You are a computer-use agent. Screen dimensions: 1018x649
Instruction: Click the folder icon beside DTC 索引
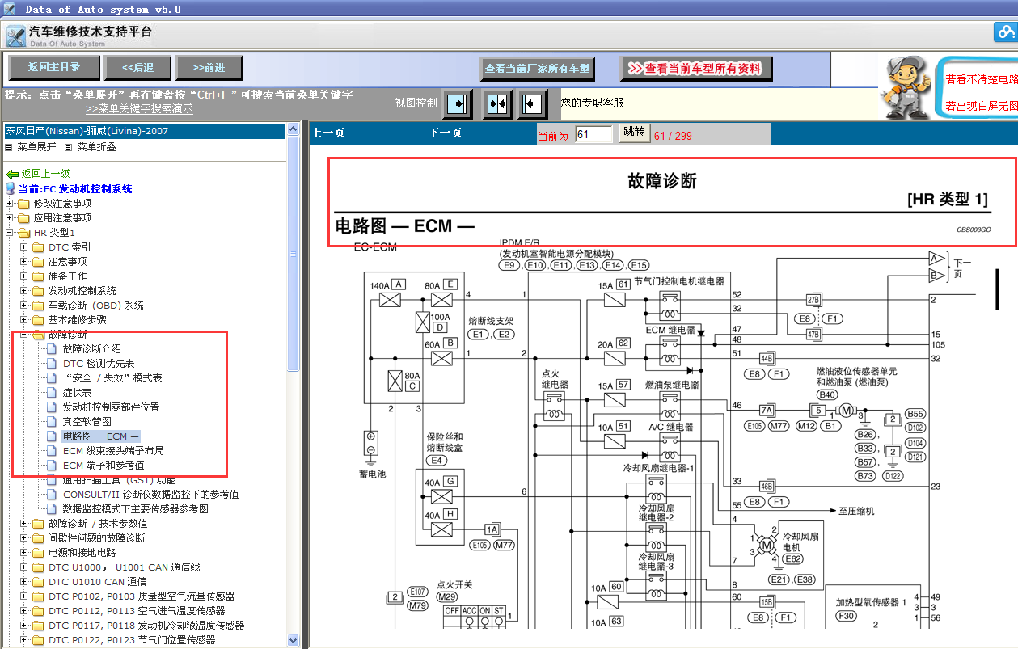click(x=38, y=247)
